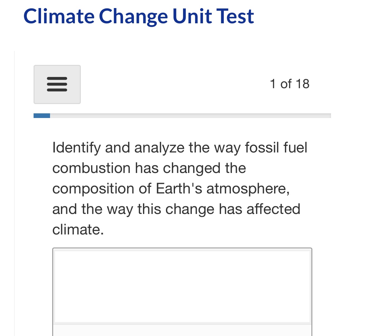Image resolution: width=386 pixels, height=336 pixels.
Task: Click the blue progress bar segment
Action: (42, 115)
